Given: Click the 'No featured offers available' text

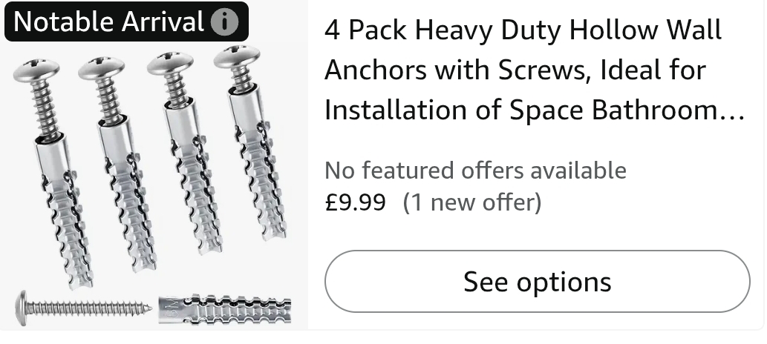Looking at the screenshot, I should pos(475,171).
